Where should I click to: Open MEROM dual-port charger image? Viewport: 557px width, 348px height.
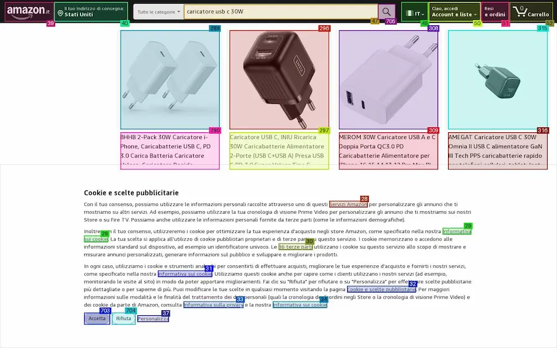pyautogui.click(x=388, y=80)
